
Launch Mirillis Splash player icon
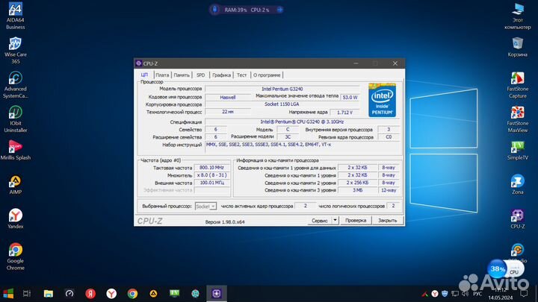(x=15, y=150)
